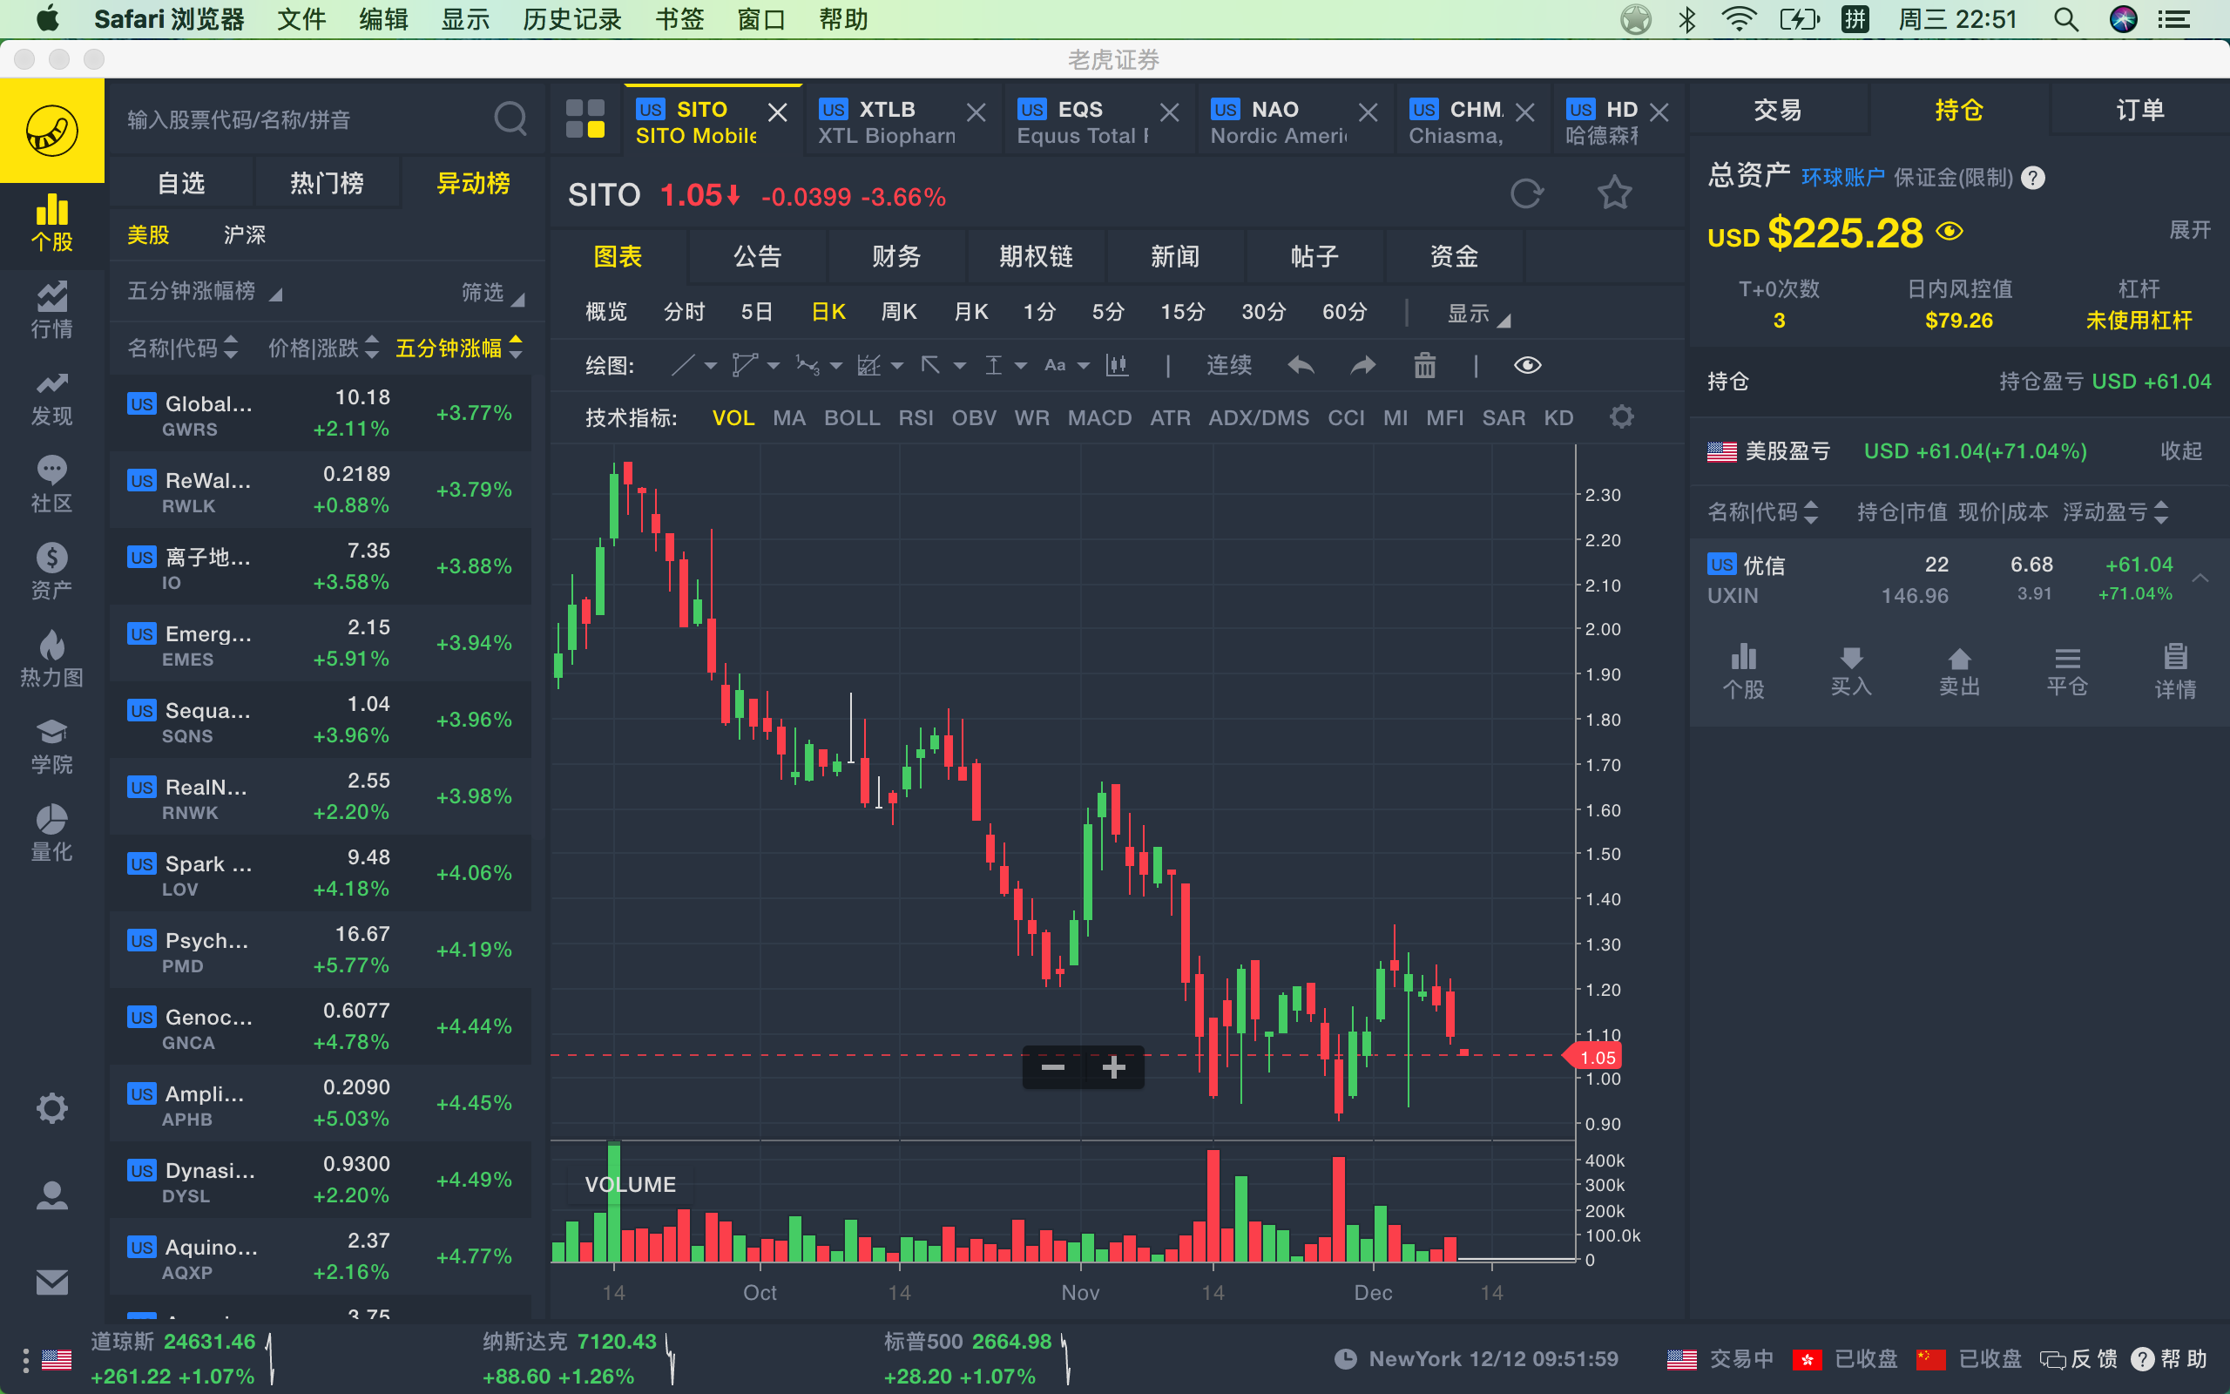Toggle the VOL technical indicator
Screen dimensions: 2230x1394
click(733, 417)
